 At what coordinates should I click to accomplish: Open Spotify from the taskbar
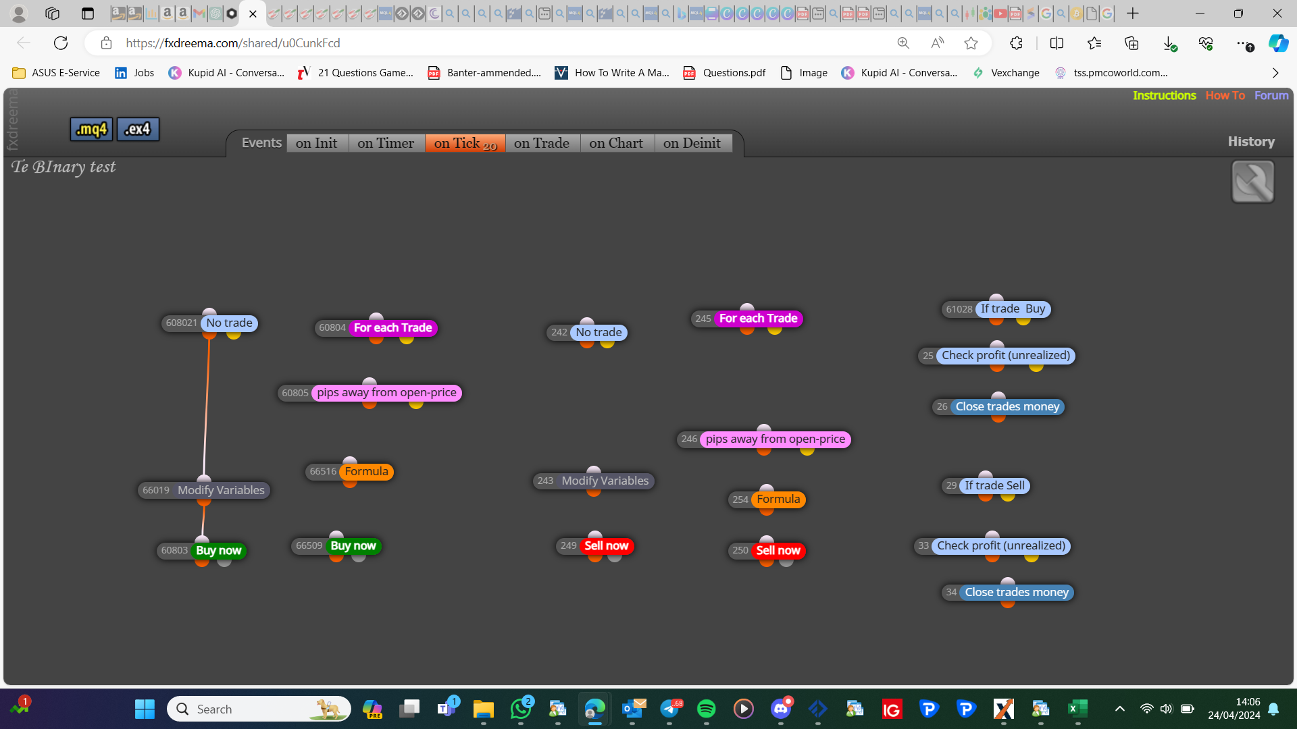coord(706,709)
